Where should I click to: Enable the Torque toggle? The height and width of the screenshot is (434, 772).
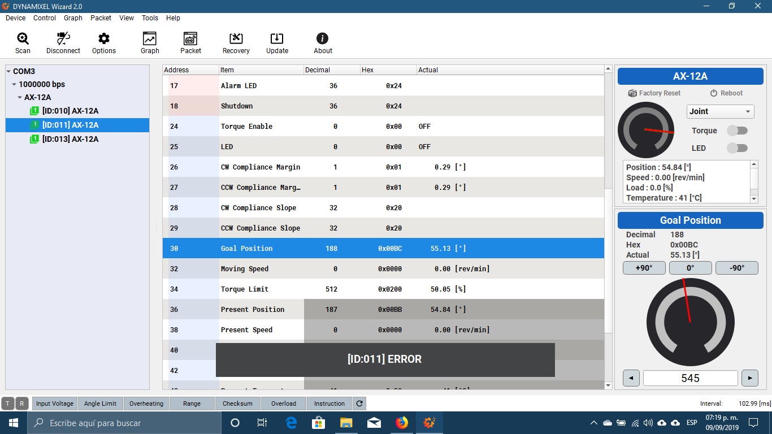[x=738, y=130]
